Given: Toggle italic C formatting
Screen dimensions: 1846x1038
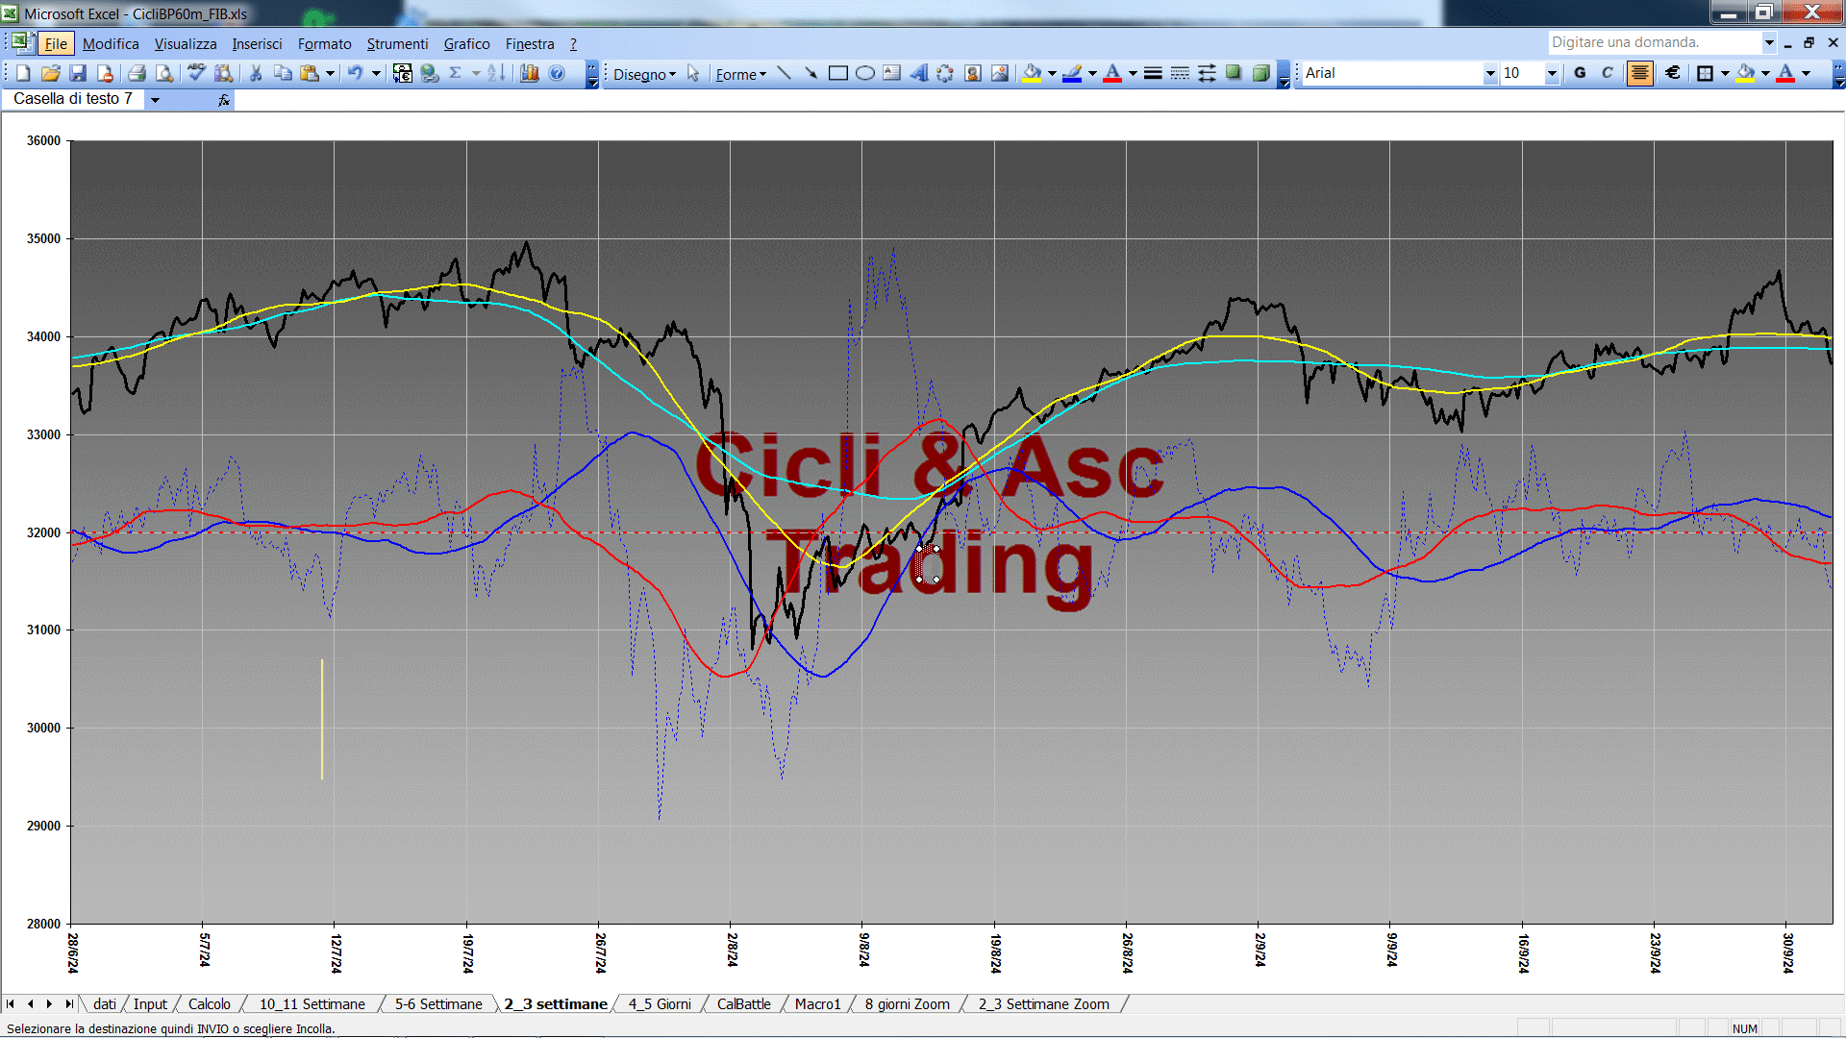Looking at the screenshot, I should (1607, 73).
